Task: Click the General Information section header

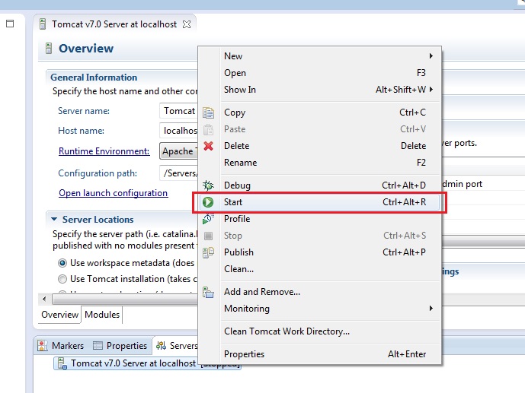Action: tap(94, 78)
